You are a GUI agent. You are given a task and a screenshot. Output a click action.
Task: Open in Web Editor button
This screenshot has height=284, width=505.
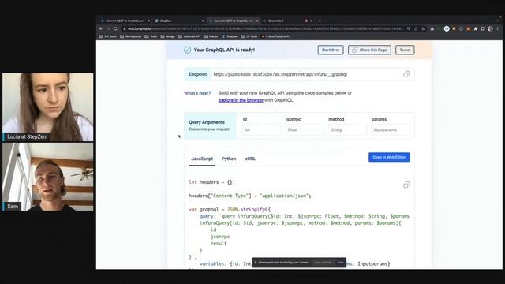coord(389,157)
